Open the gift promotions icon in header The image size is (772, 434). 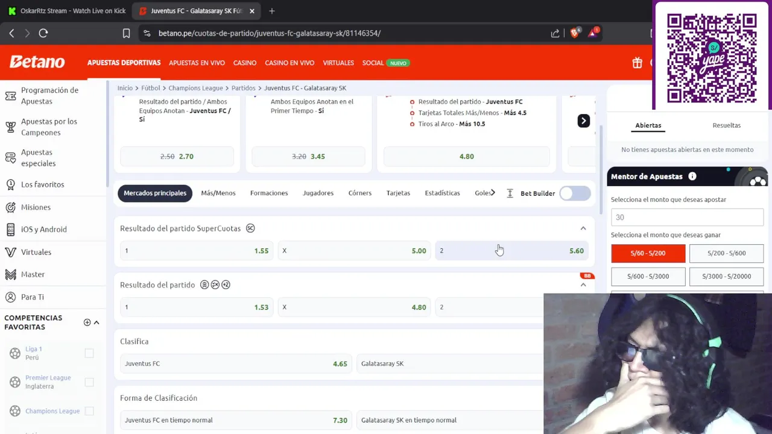(637, 63)
